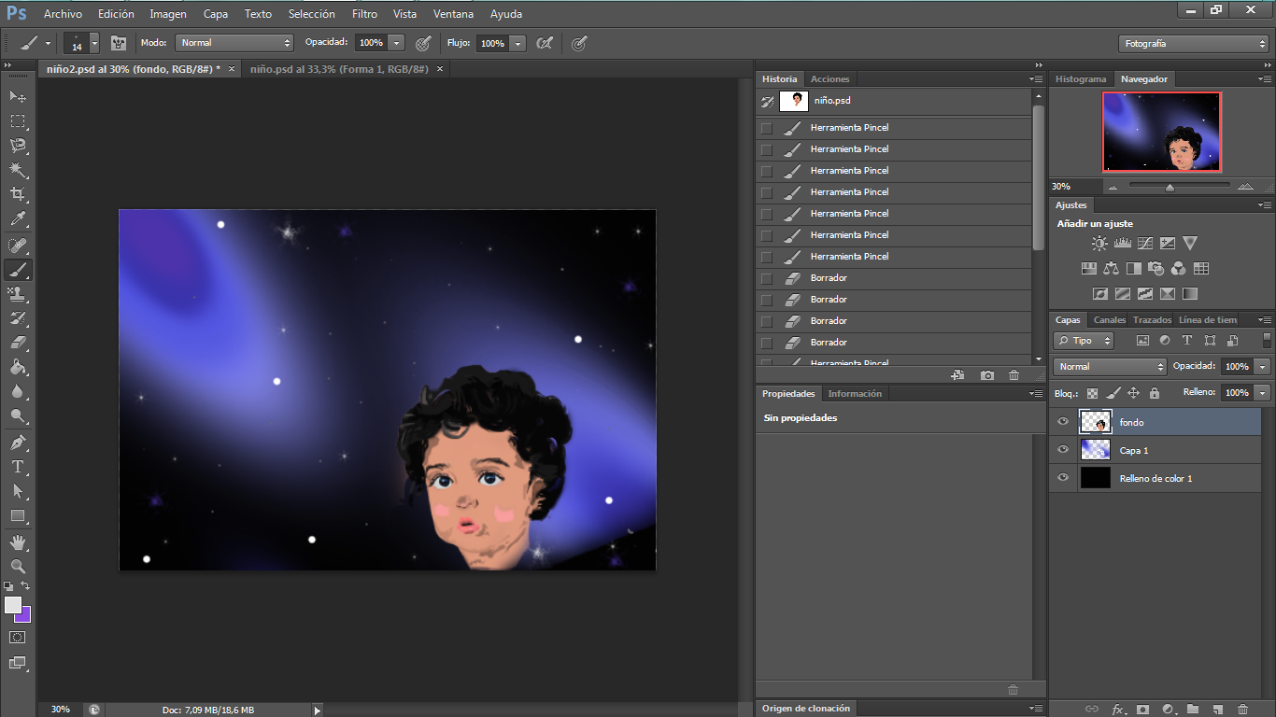Image resolution: width=1276 pixels, height=717 pixels.
Task: Switch to niño.psd document tab
Action: (x=339, y=69)
